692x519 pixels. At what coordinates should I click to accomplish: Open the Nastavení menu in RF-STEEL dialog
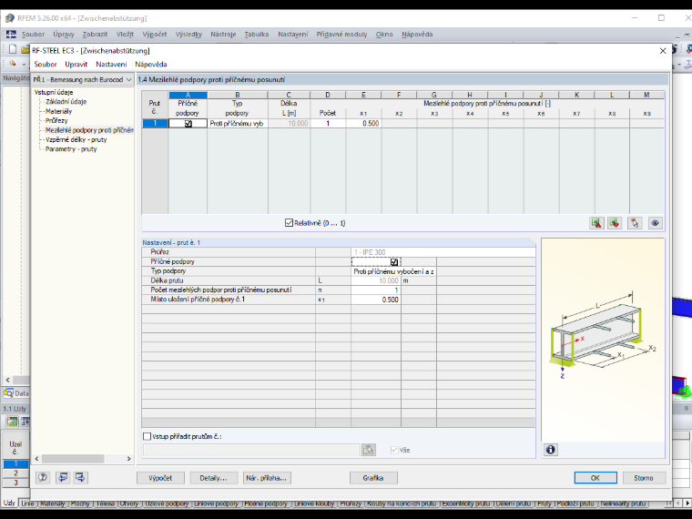111,64
